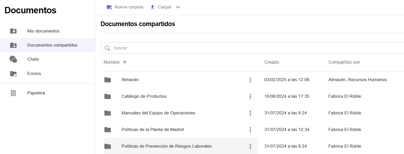Expand the Cargar dropdown chevron
404x154 pixels.
(178, 7)
